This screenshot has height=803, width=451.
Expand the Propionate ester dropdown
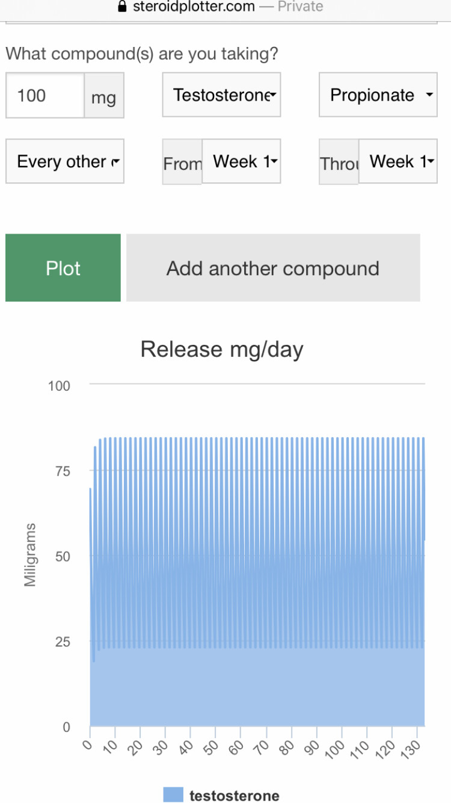(378, 95)
